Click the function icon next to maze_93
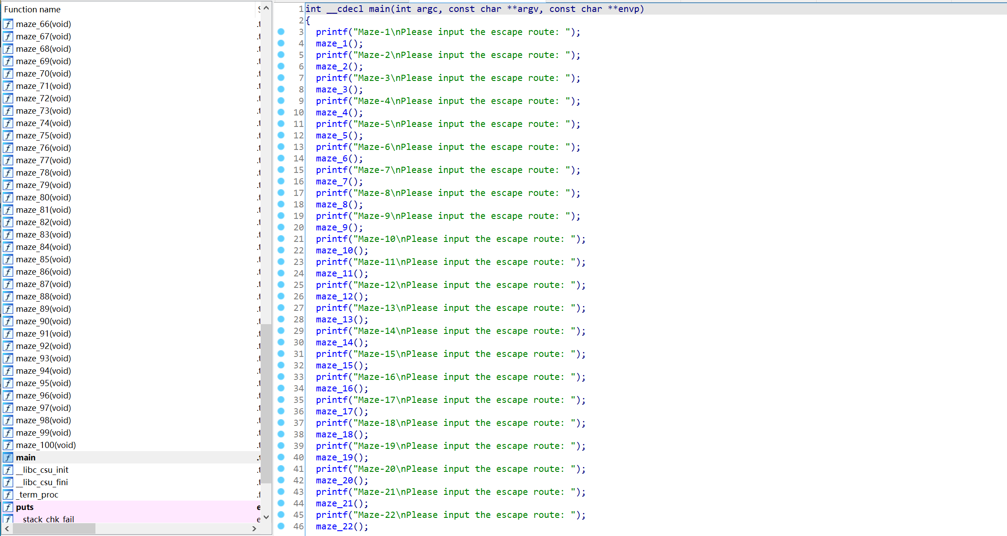Screen dimensions: 1007x536 point(8,358)
